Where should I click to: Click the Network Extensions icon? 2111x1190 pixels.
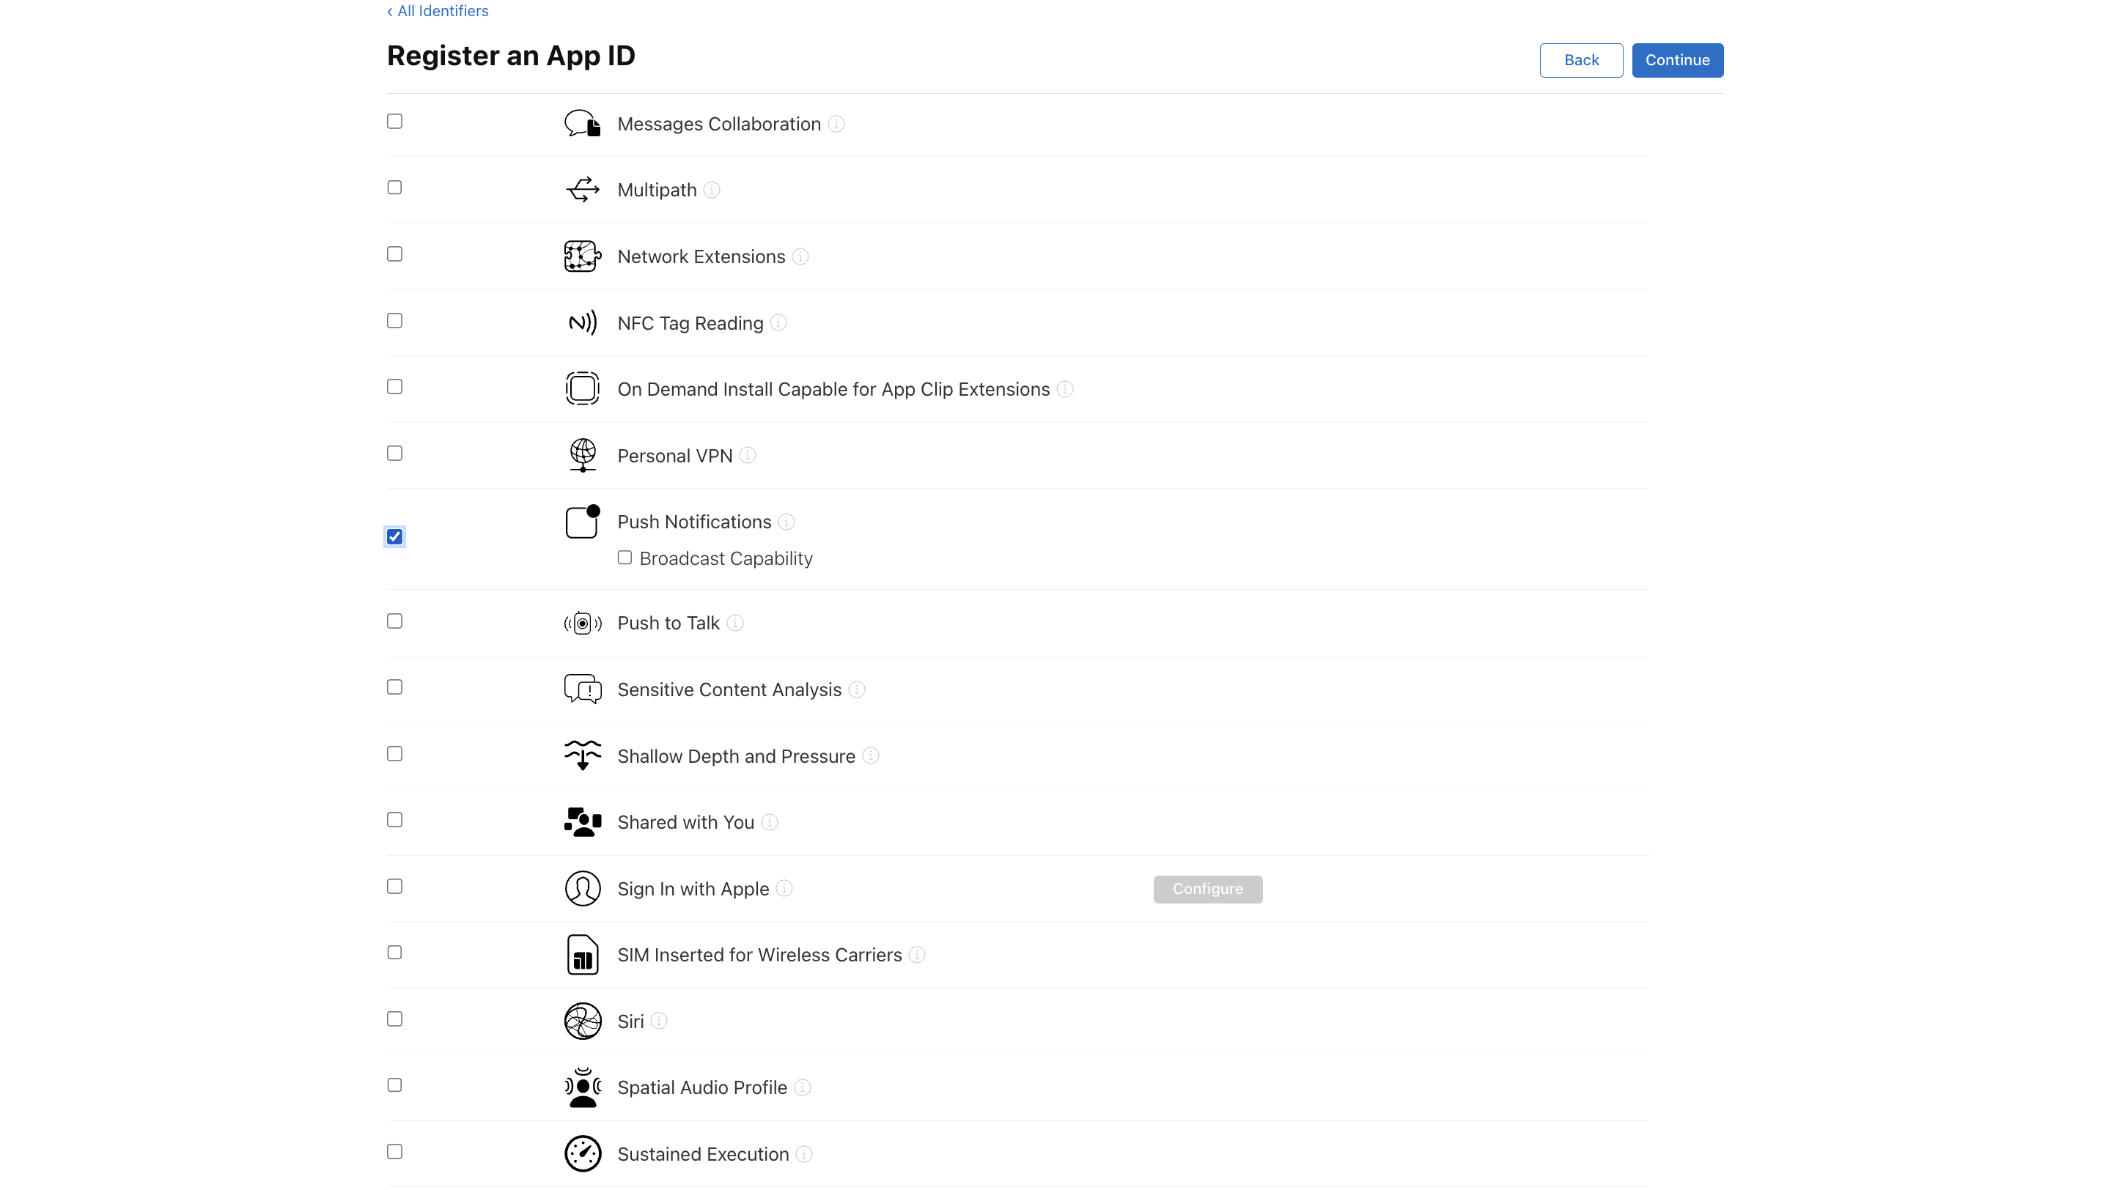583,256
